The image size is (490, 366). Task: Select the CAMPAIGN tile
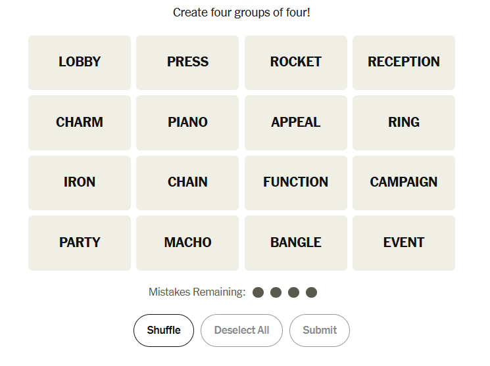coord(404,183)
